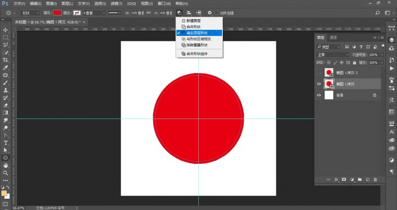Click the stroke color swatch
The width and height of the screenshot is (397, 210).
(77, 13)
